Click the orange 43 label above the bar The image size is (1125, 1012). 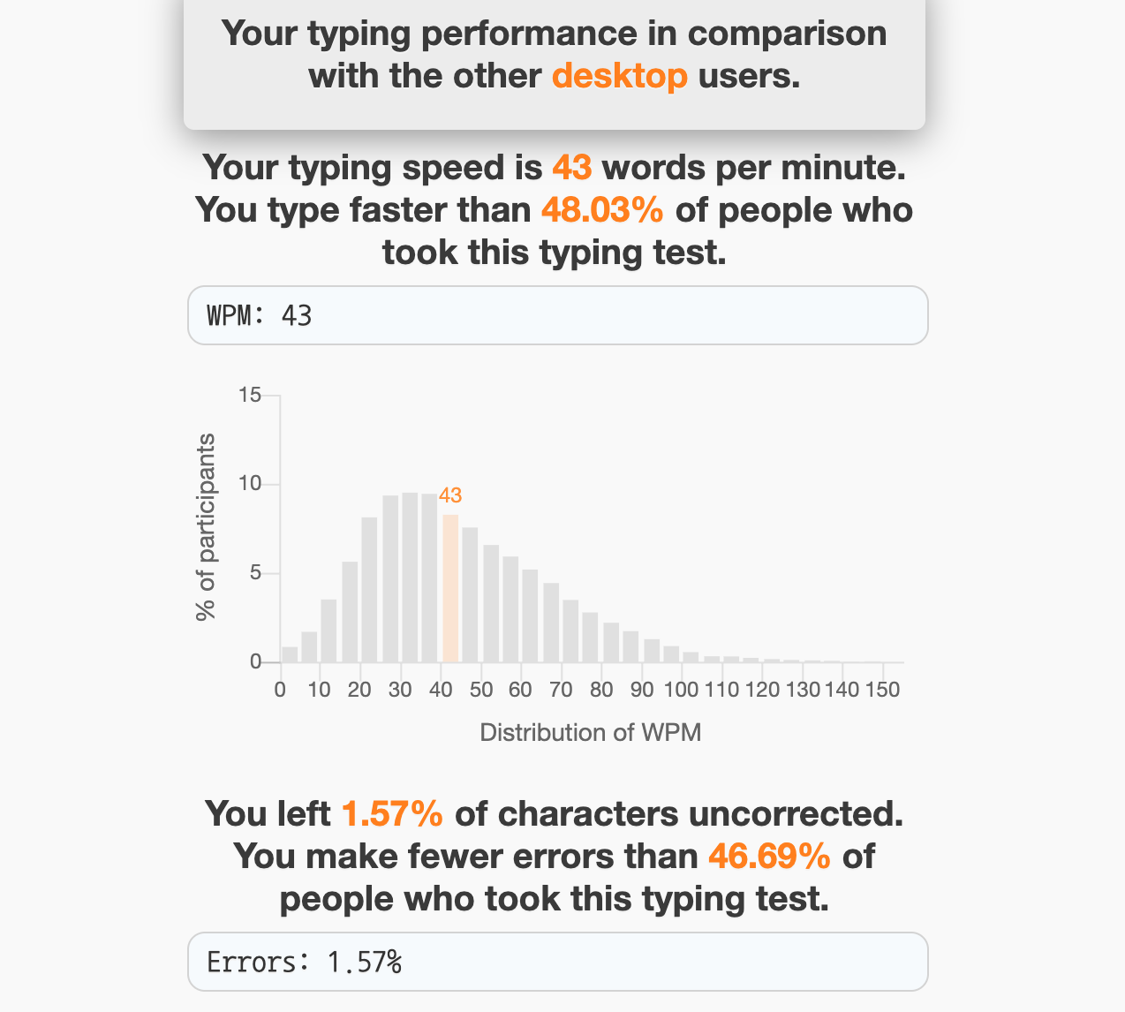[x=450, y=496]
